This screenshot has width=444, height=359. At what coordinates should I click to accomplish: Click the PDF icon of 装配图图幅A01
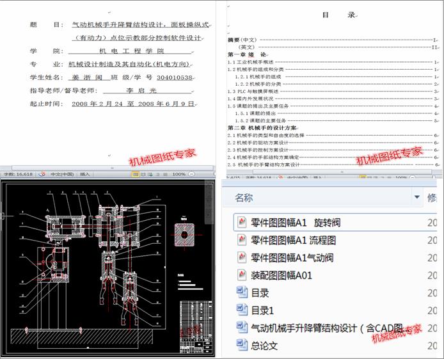[x=242, y=275]
